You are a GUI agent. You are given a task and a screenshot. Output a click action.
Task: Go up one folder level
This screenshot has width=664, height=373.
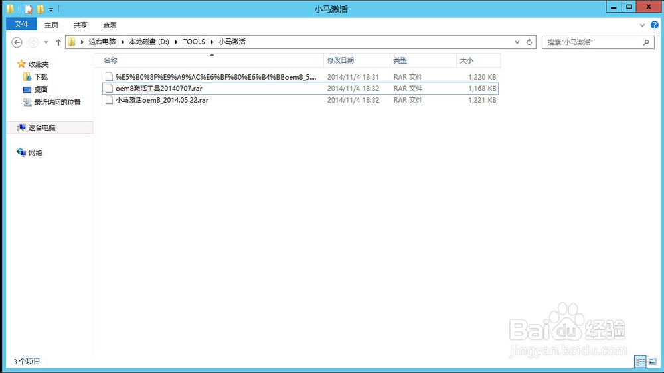(58, 42)
